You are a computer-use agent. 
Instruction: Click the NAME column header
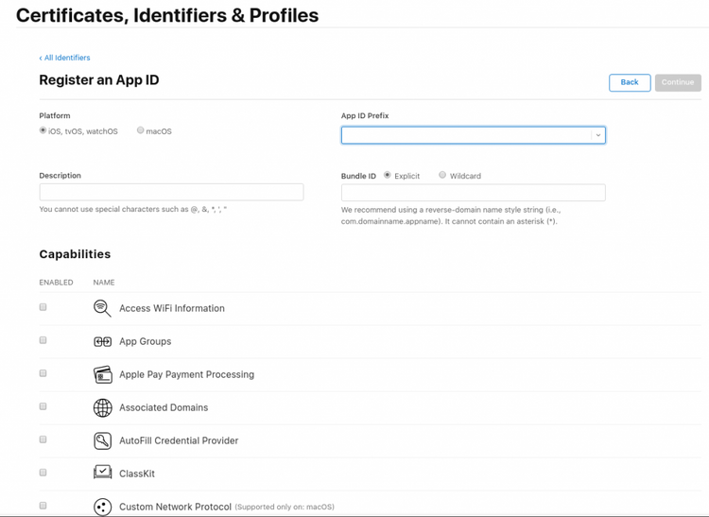coord(104,283)
